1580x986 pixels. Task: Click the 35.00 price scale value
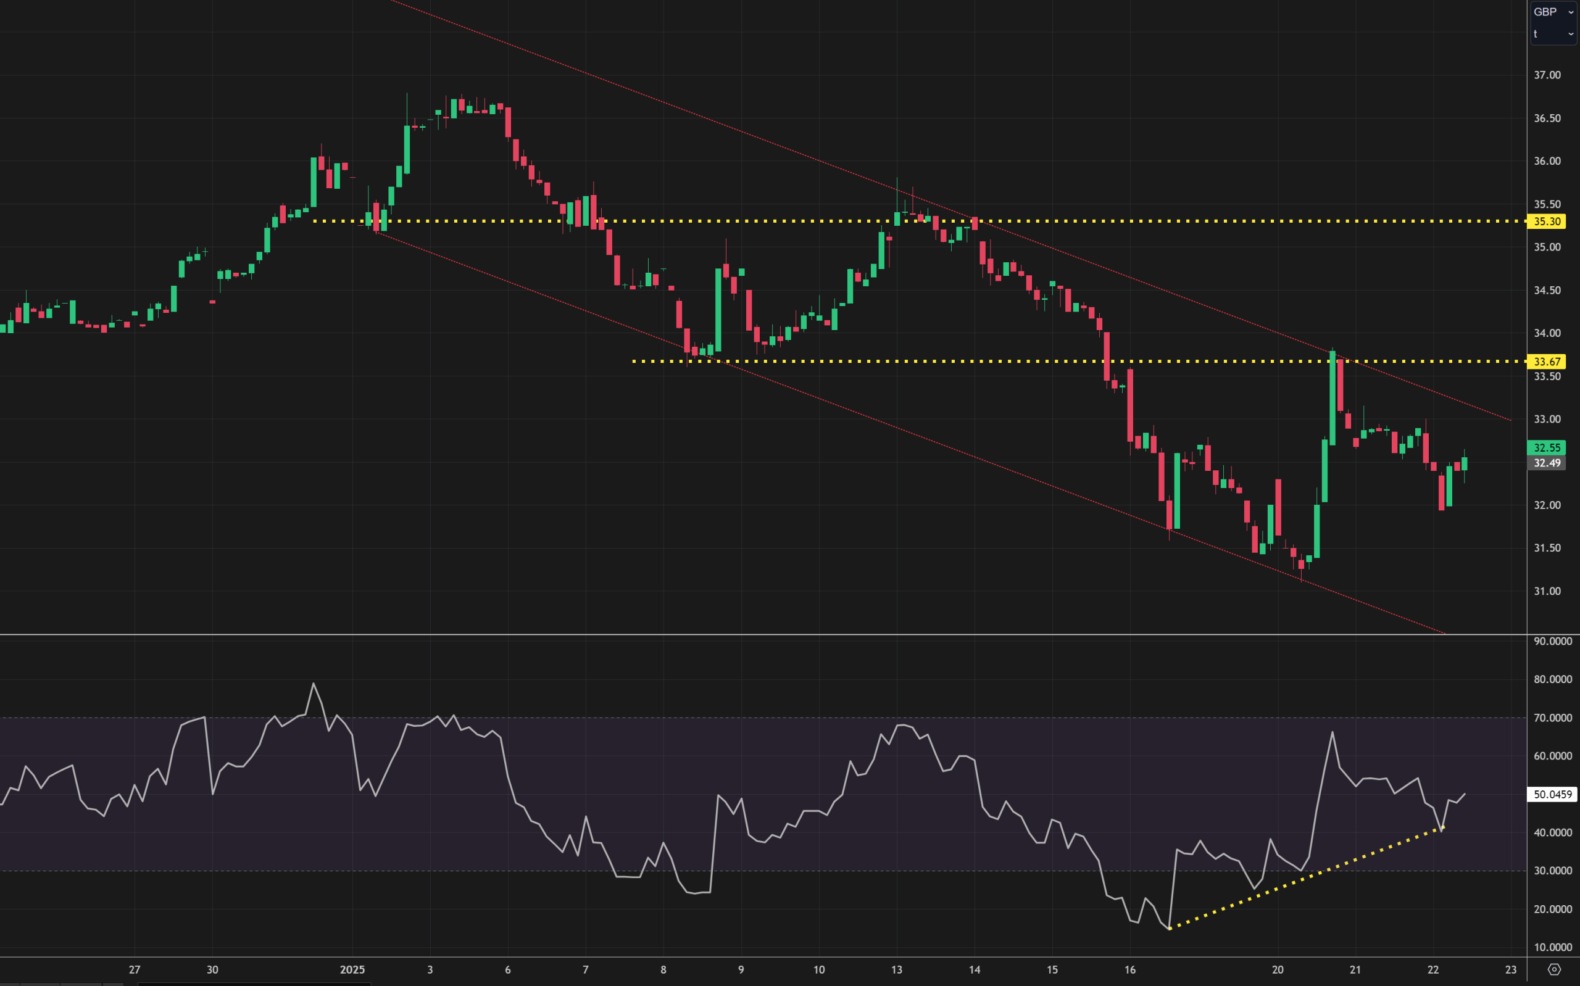click(x=1547, y=247)
